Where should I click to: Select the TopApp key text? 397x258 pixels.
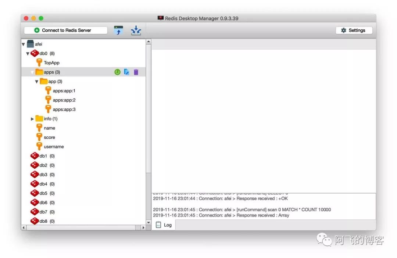pyautogui.click(x=52, y=63)
